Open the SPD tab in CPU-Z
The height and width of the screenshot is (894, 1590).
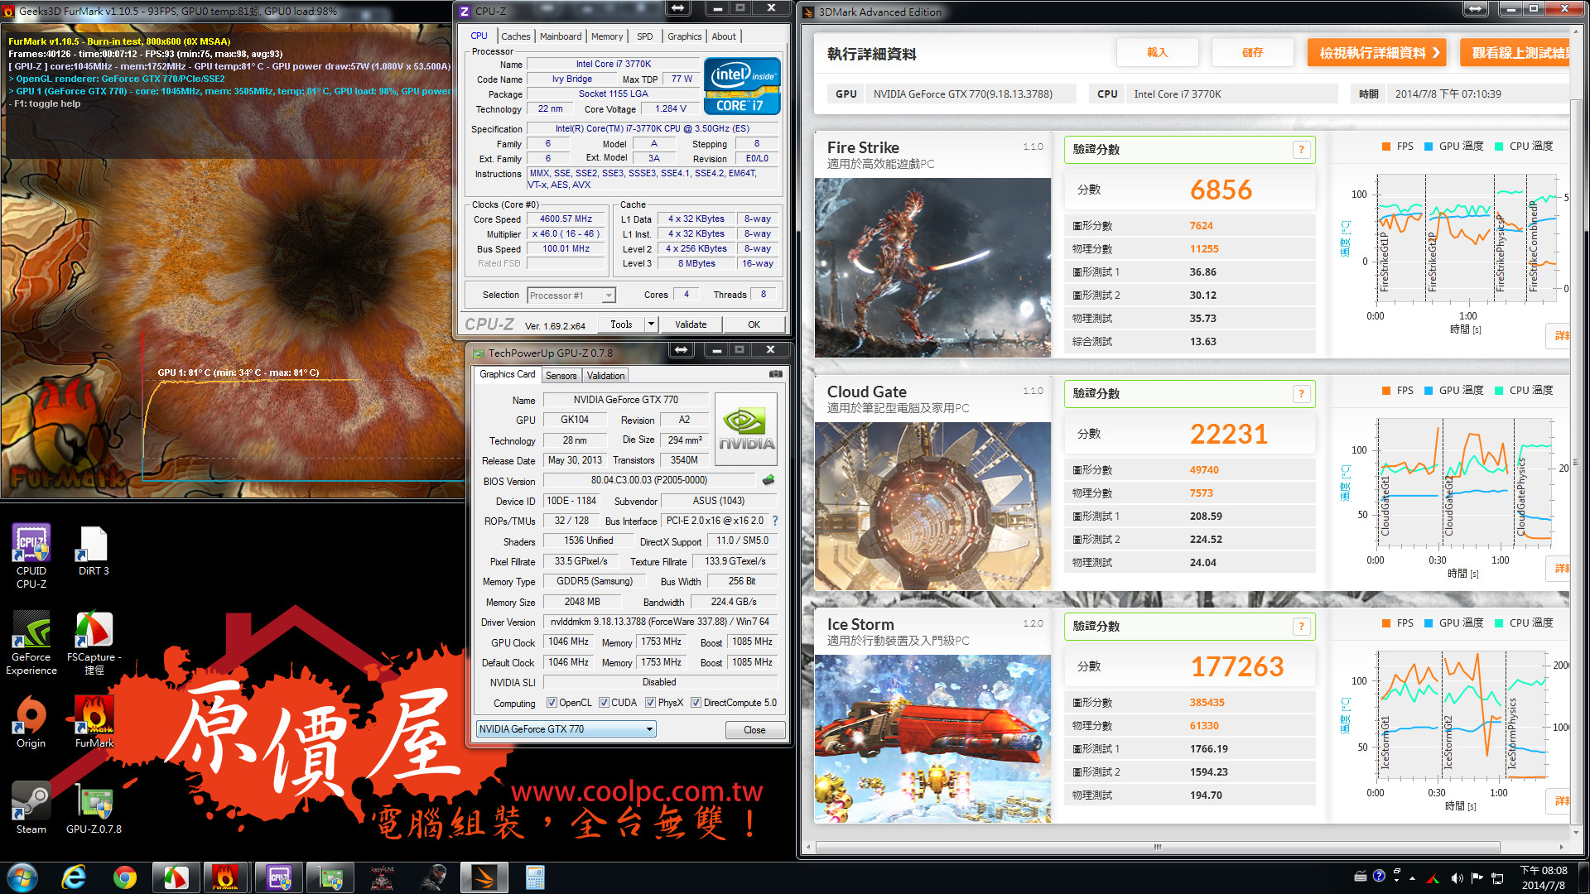click(x=645, y=36)
